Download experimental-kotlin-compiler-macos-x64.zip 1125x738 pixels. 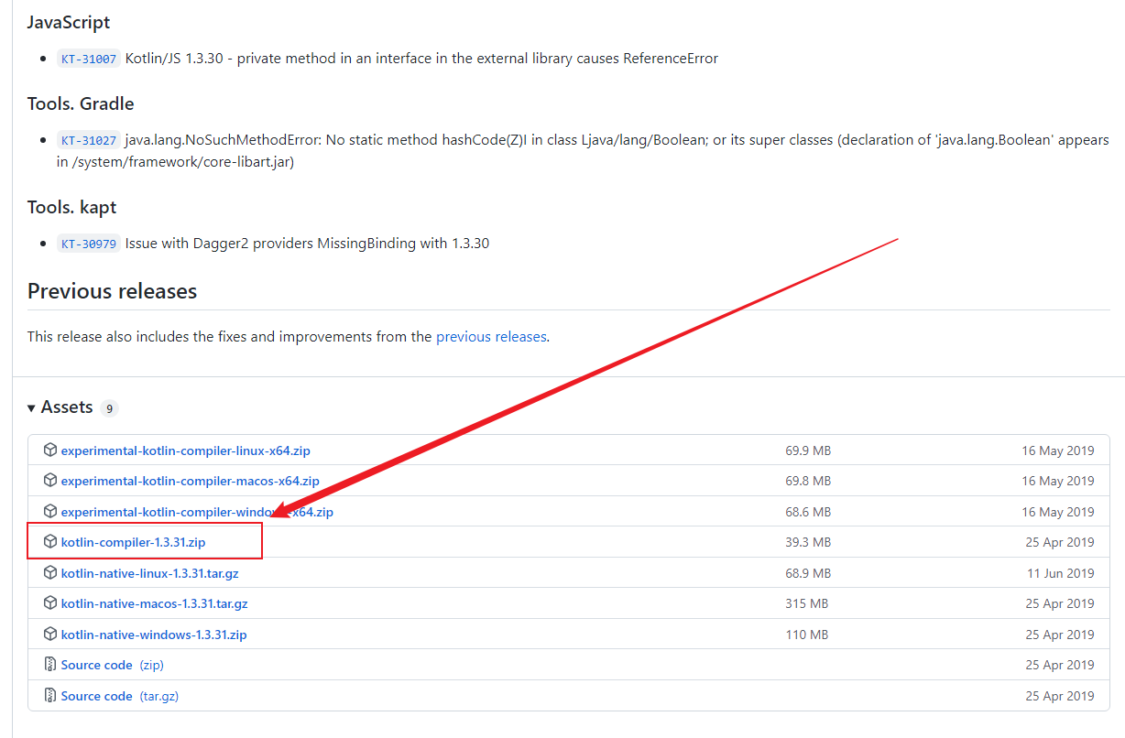(x=190, y=481)
